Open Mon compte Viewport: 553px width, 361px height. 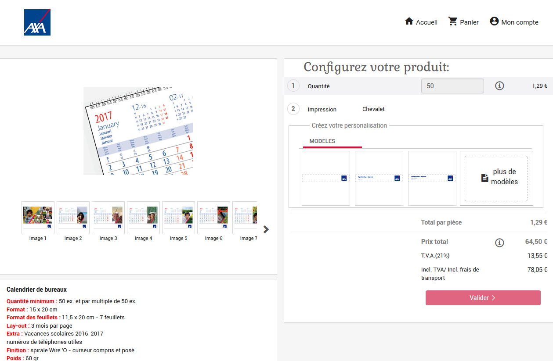click(520, 22)
